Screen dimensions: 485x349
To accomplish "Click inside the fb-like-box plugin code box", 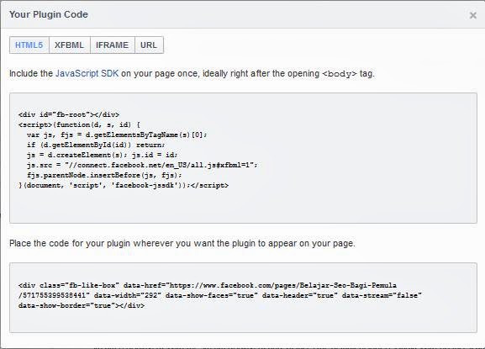I will (243, 298).
